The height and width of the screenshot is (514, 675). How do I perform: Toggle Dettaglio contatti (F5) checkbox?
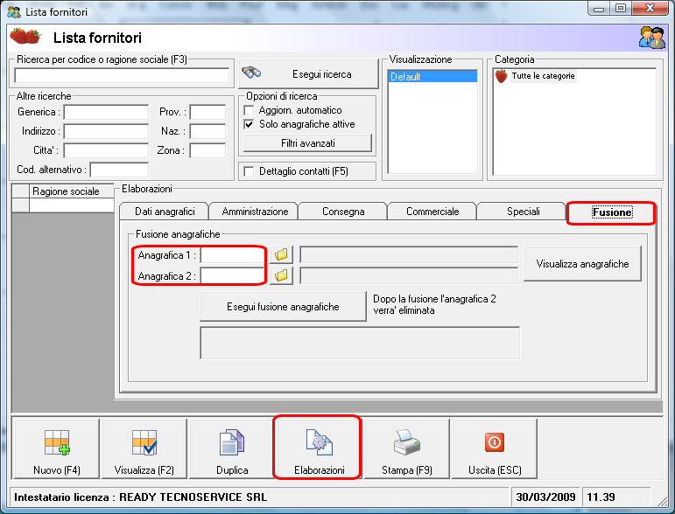pos(249,171)
